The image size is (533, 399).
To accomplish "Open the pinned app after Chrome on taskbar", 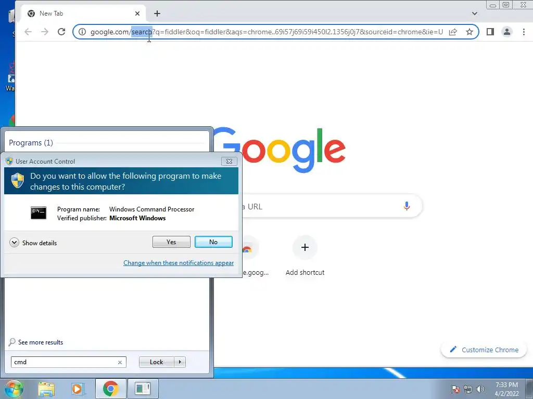I will (143, 389).
